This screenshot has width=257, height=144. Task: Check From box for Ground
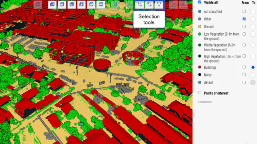(244, 26)
